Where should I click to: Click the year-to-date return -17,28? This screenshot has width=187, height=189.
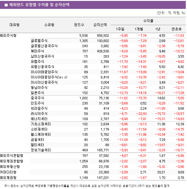(x=179, y=93)
